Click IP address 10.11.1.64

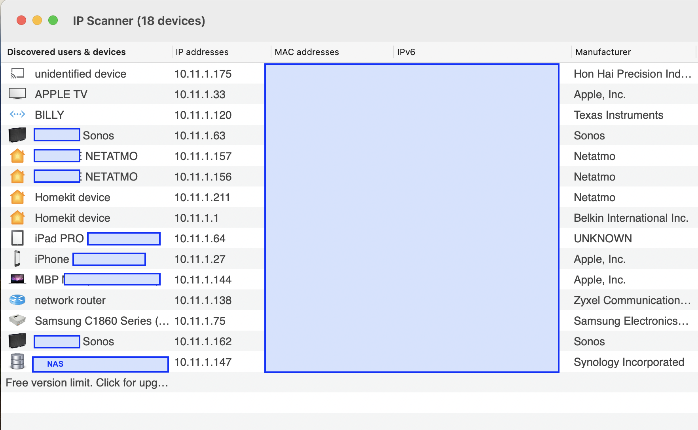(x=200, y=238)
